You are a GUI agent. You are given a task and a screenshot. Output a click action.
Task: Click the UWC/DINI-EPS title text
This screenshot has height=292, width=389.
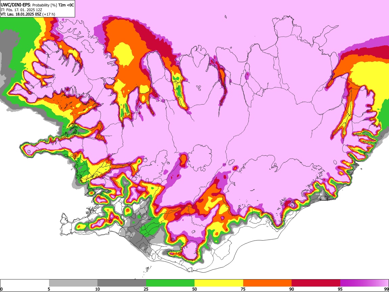[15, 5]
